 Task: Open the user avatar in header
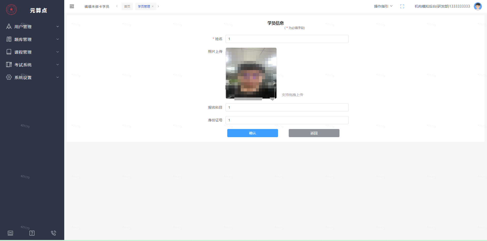coord(478,6)
